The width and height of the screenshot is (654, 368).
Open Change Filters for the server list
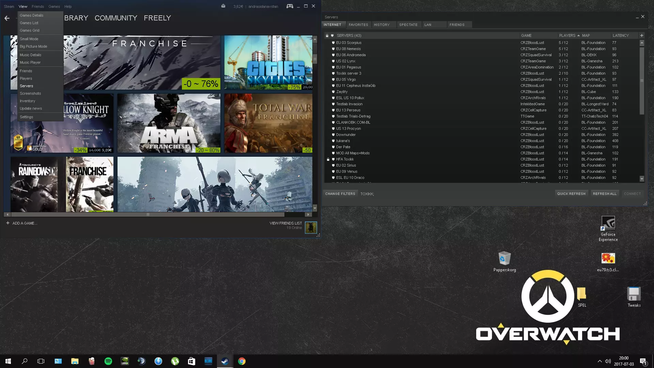[x=340, y=194]
